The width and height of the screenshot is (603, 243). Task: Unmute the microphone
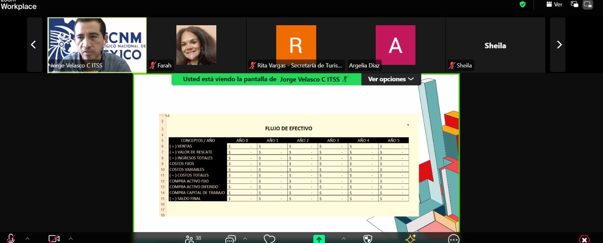[11, 238]
